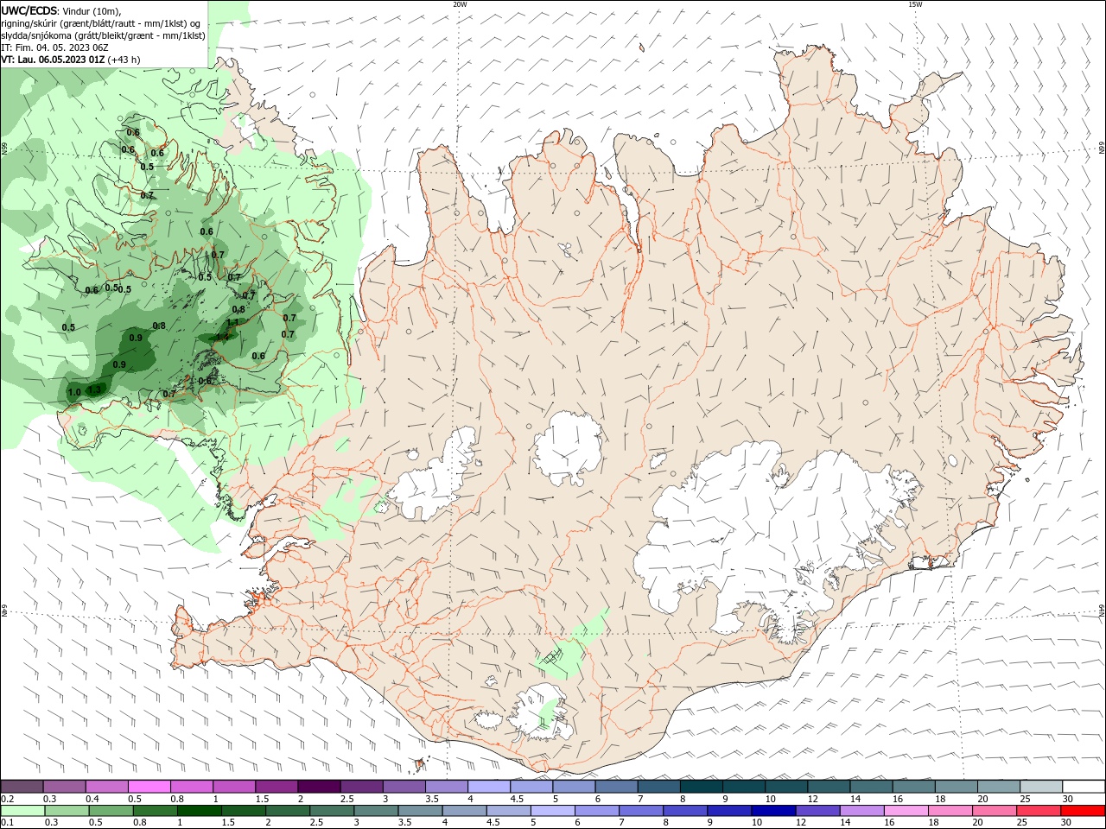Viewport: 1106px width, 829px height.
Task: Select the 1.1 precipitation value label
Action: tap(232, 322)
